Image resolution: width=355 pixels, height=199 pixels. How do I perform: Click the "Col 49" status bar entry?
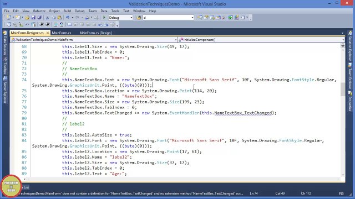pos(280,193)
